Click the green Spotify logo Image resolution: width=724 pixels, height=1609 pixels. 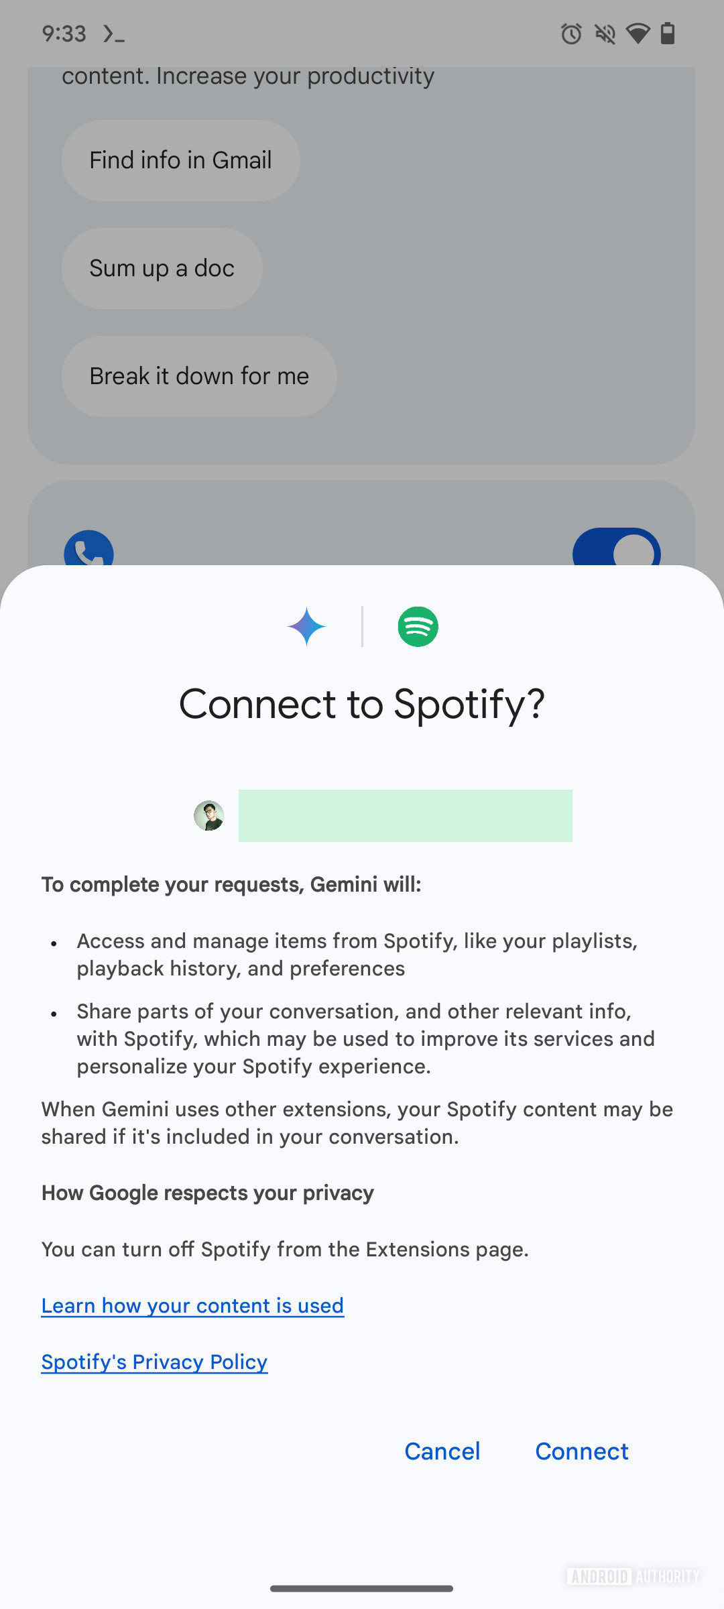click(418, 627)
